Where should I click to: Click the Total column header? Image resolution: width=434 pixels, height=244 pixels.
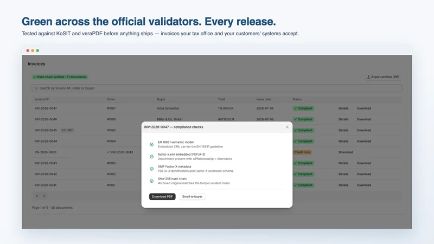pos(221,99)
